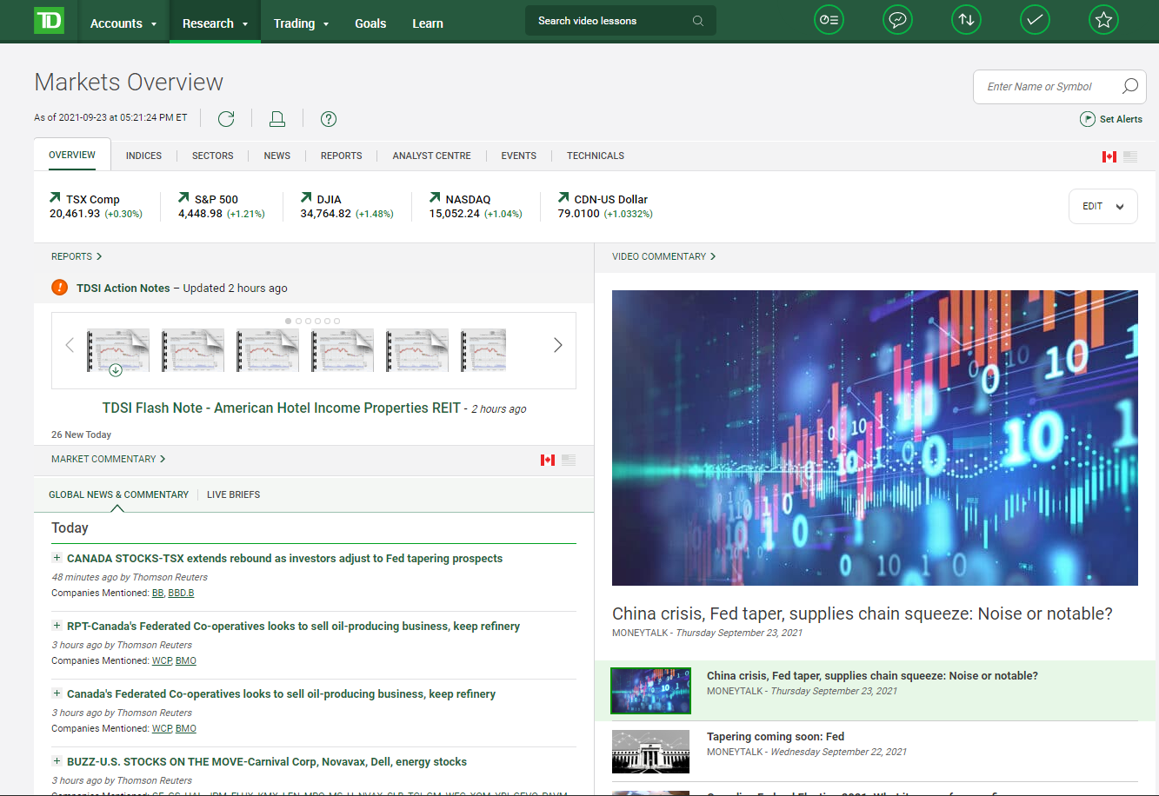1159x796 pixels.
Task: Expand Canada's Federated Co-operatives story without RPT
Action: click(57, 693)
